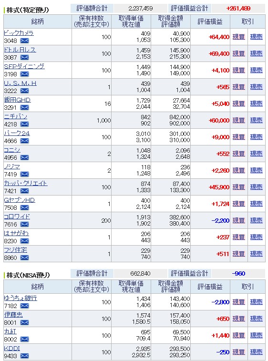
Task: Click 現売 for ノジマ row
Action: pos(256,170)
